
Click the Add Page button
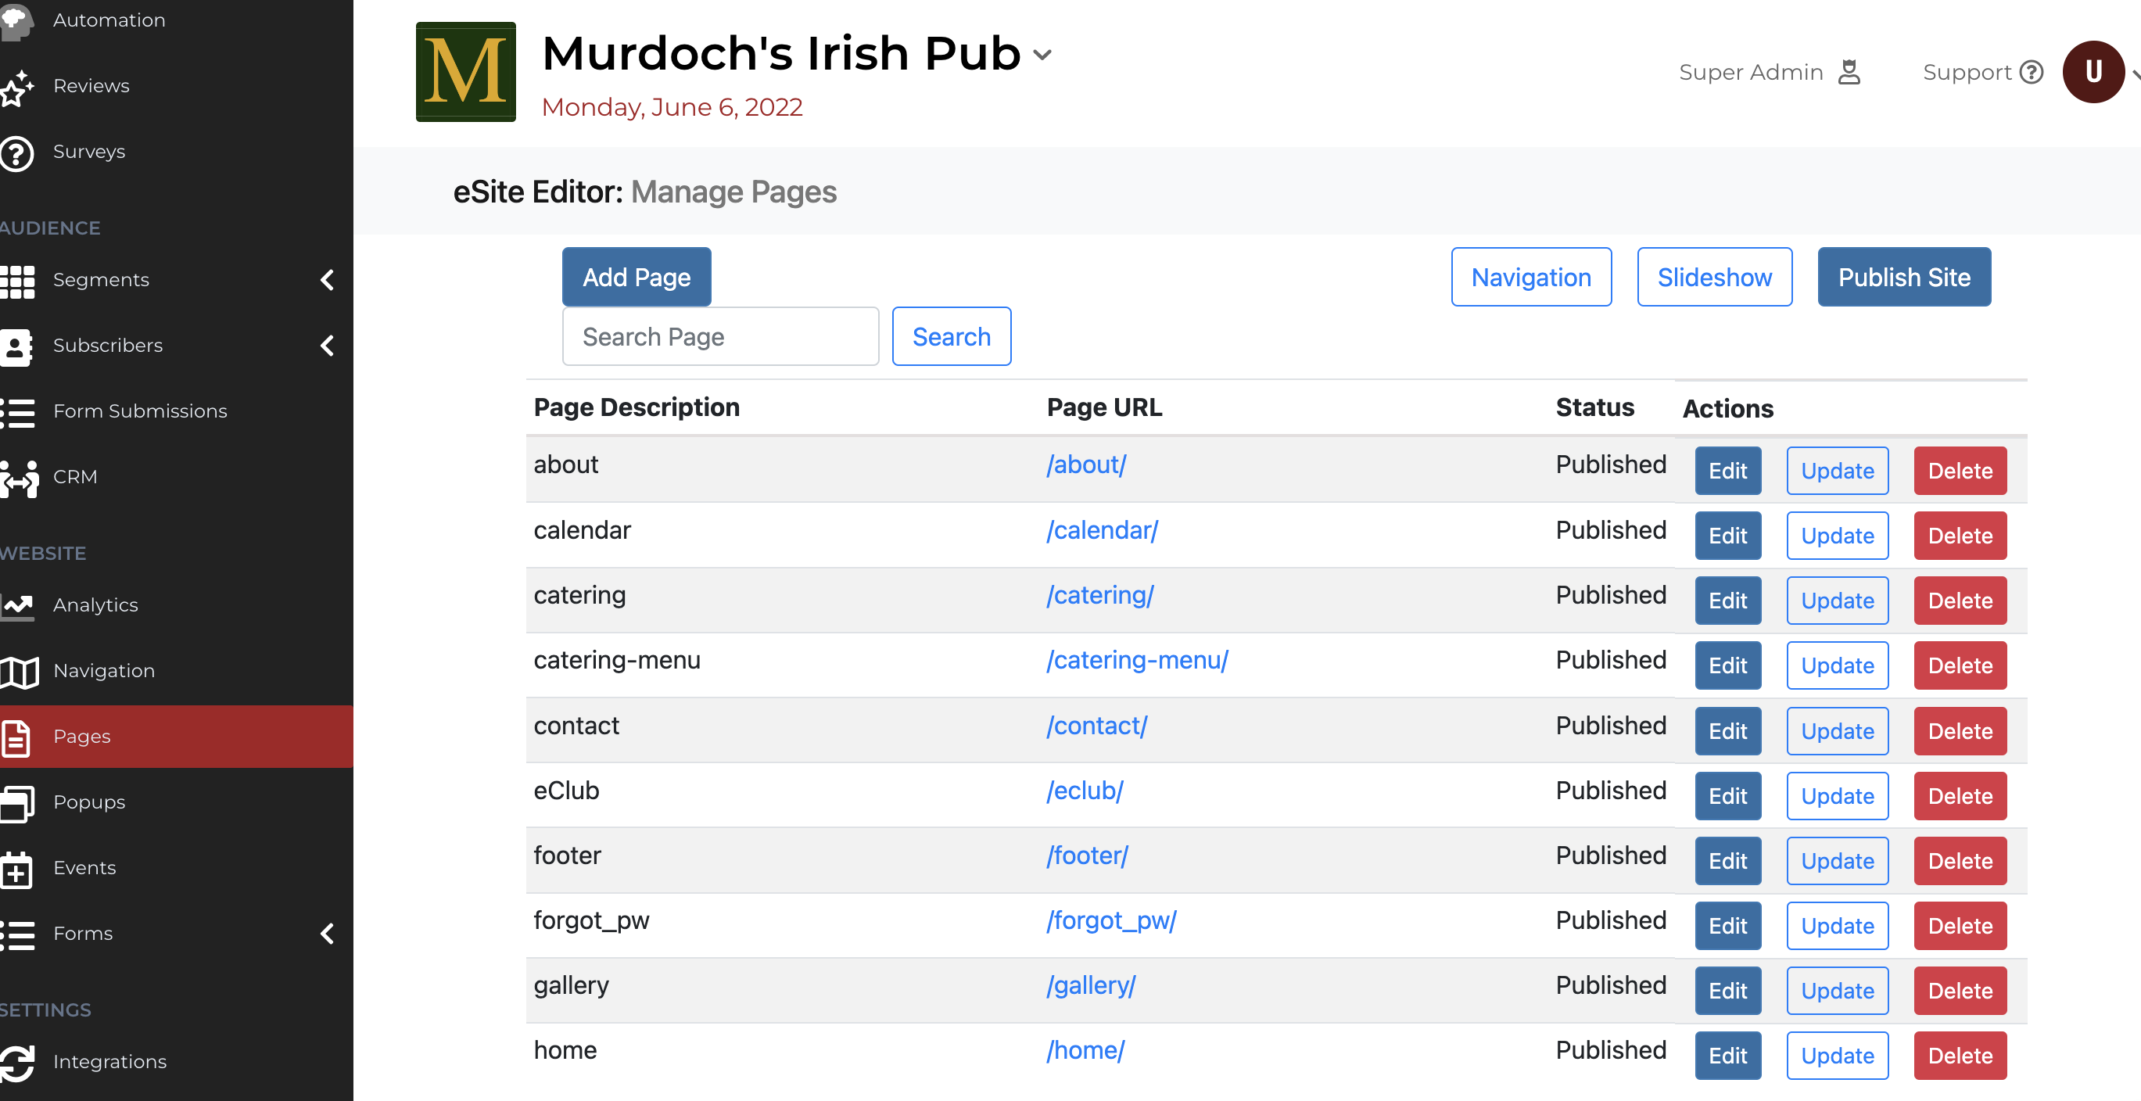(637, 278)
